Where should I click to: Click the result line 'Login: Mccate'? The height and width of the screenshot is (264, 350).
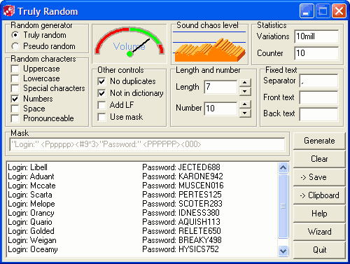click(x=31, y=186)
